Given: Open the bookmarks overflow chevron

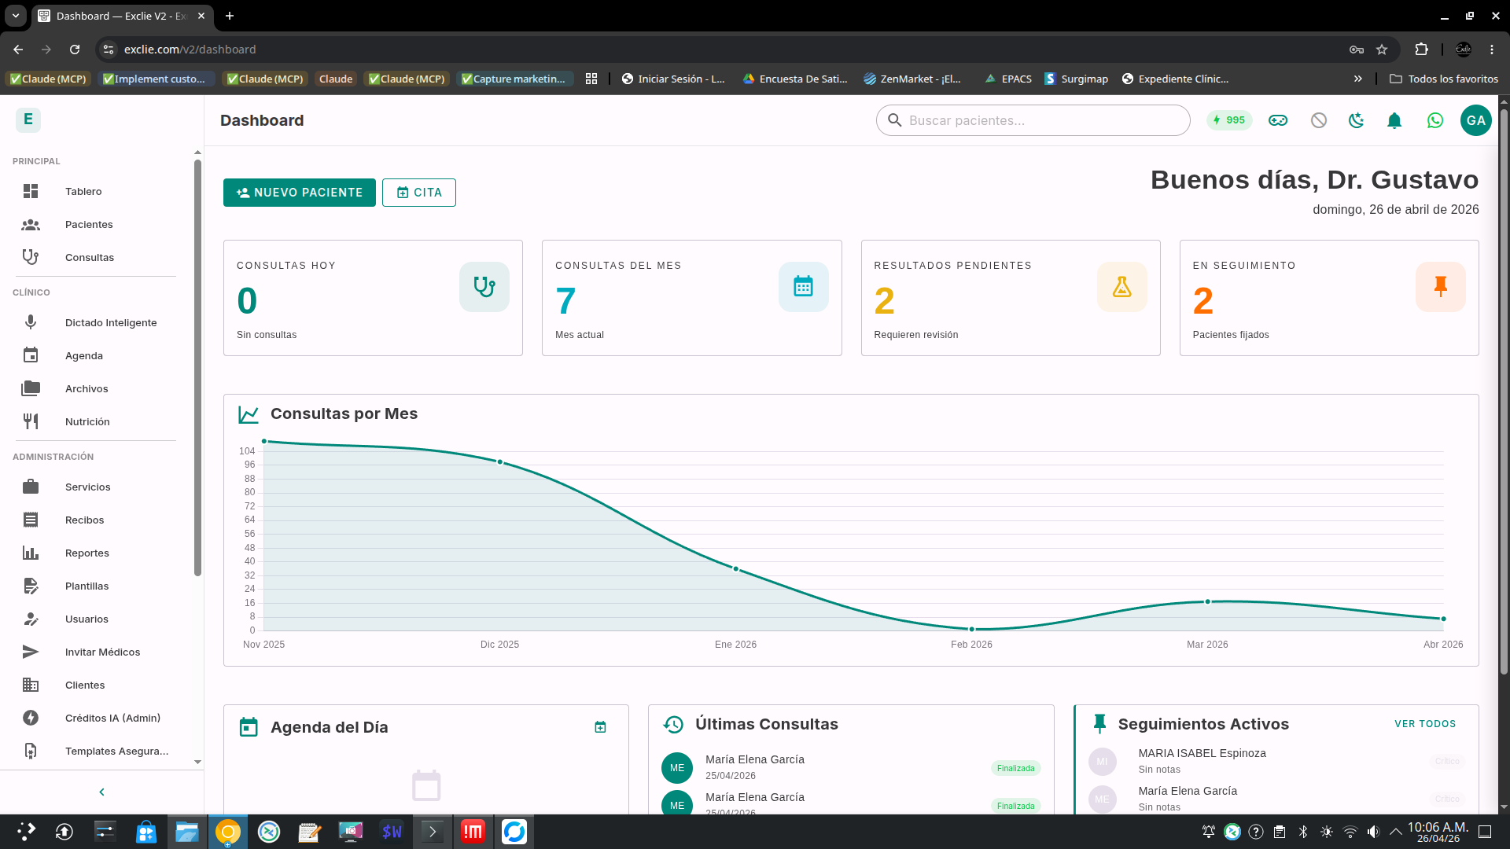Looking at the screenshot, I should (1357, 79).
